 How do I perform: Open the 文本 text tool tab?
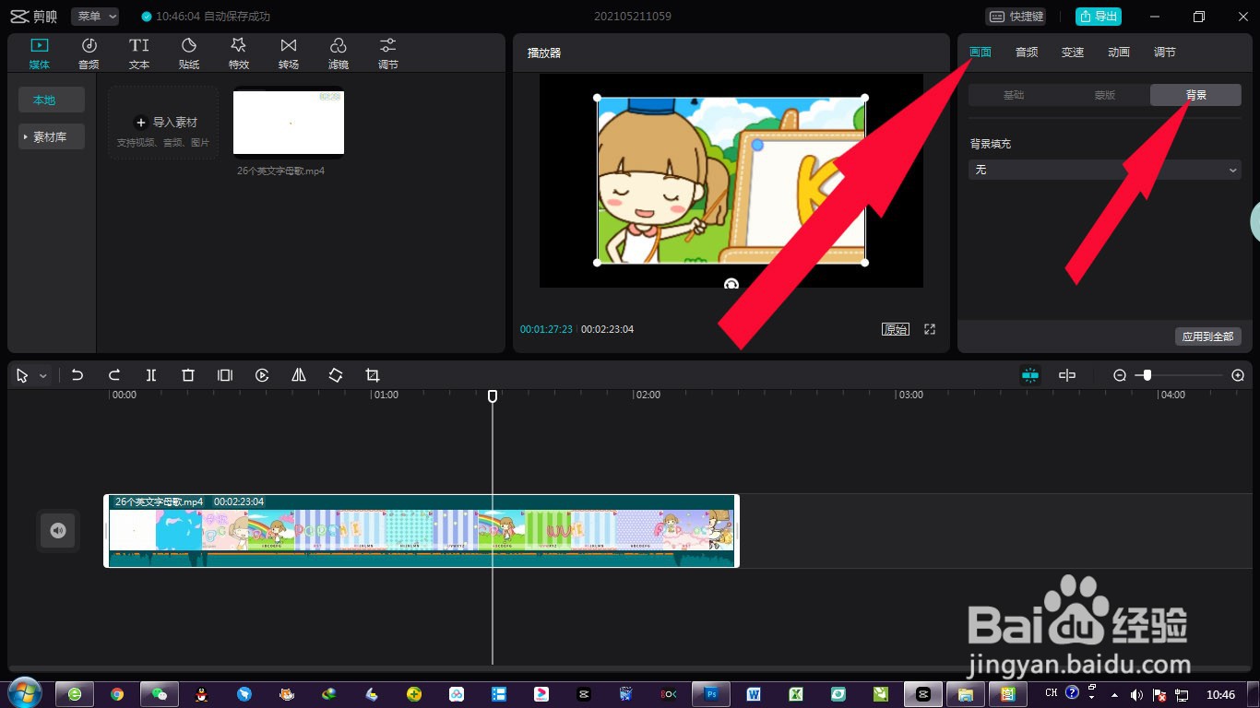[x=138, y=53]
